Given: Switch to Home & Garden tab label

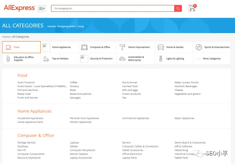Looking at the screenshot, I should click(x=175, y=47).
